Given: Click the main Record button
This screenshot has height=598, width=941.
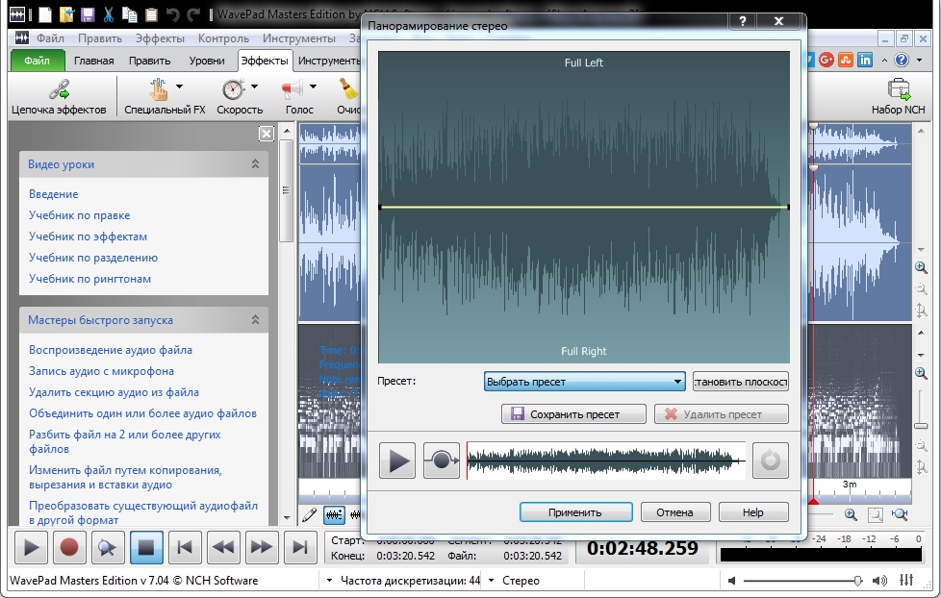Looking at the screenshot, I should click(69, 548).
